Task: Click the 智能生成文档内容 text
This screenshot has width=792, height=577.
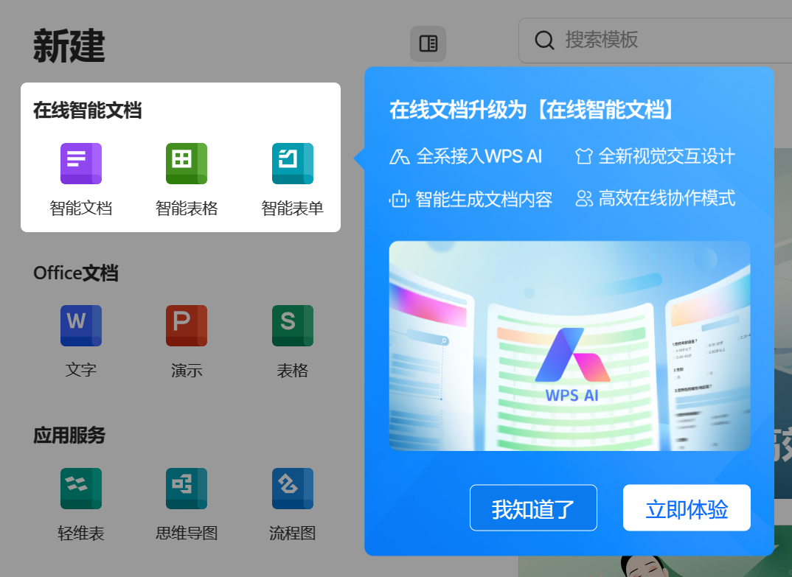Action: pos(484,200)
